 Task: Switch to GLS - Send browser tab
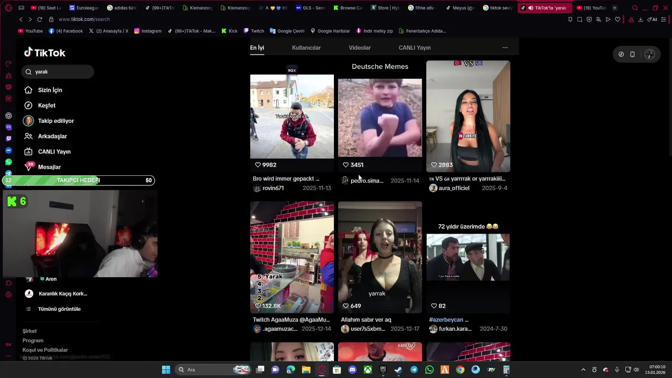click(312, 8)
